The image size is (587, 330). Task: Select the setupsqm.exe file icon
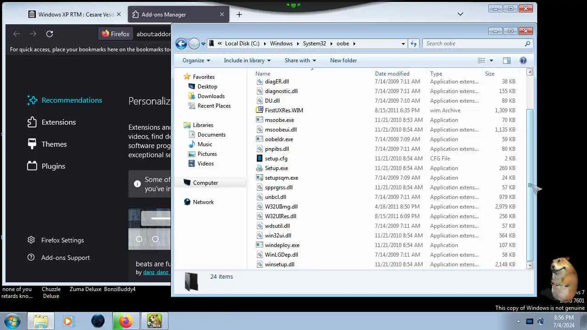click(260, 178)
